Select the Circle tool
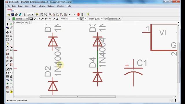 point(8,73)
